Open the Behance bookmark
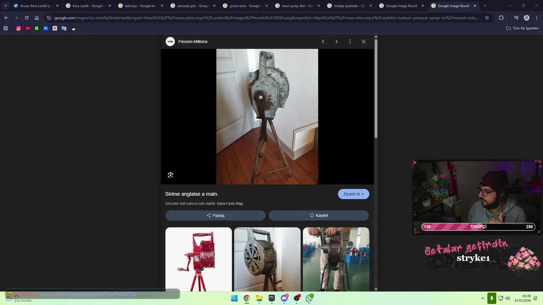Image resolution: width=543 pixels, height=305 pixels. pyautogui.click(x=46, y=28)
